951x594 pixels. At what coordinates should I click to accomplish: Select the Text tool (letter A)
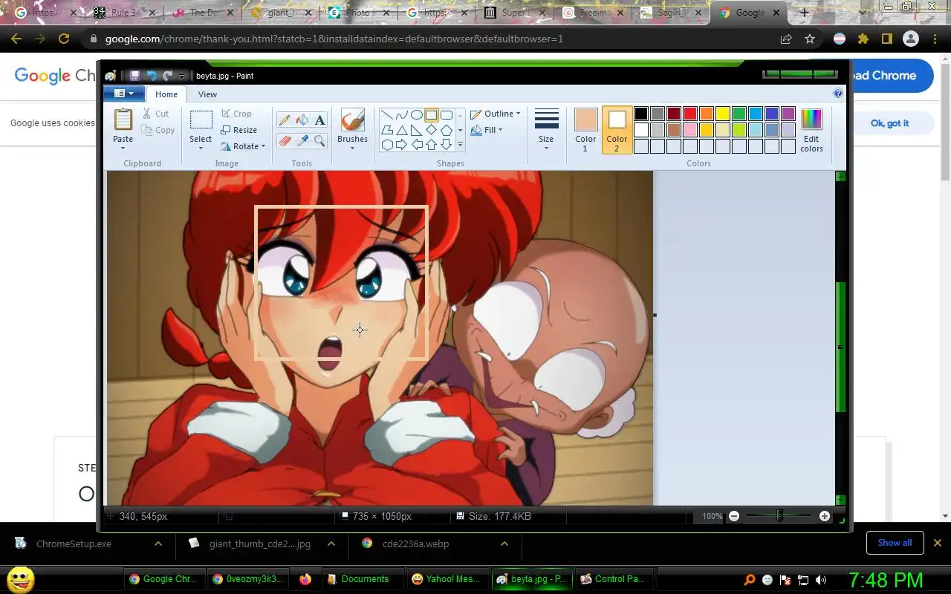coord(319,120)
